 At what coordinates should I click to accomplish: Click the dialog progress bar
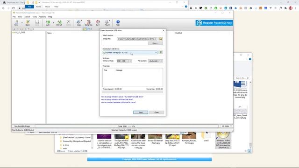(x=133, y=92)
